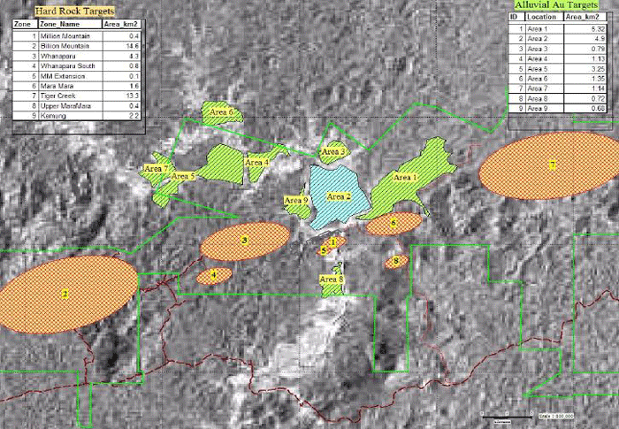Screen dimensions: 619x429
Task: Select the Area 3 green polygon
Action: pyautogui.click(x=334, y=152)
